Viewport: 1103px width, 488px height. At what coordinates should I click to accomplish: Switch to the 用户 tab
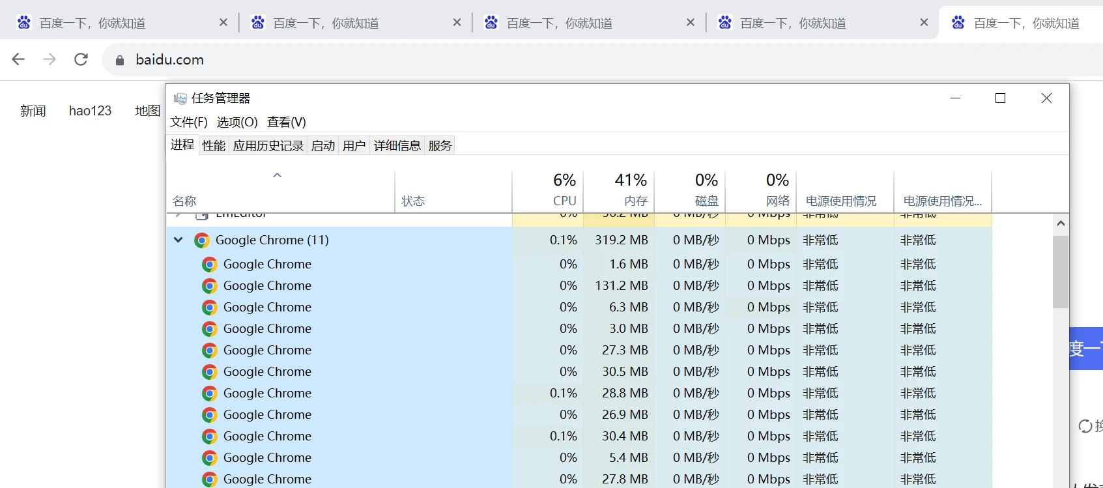coord(354,146)
